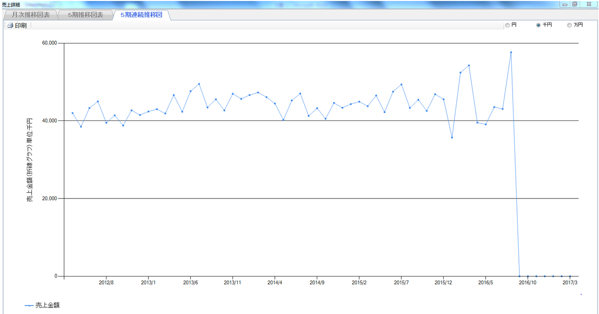This screenshot has width=599, height=314.
Task: Switch display units to 万円
Action: click(569, 25)
